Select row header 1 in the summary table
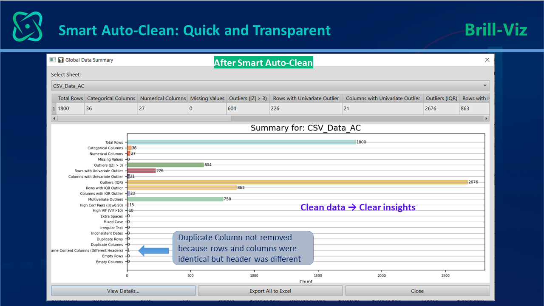544x306 pixels. pyautogui.click(x=54, y=108)
